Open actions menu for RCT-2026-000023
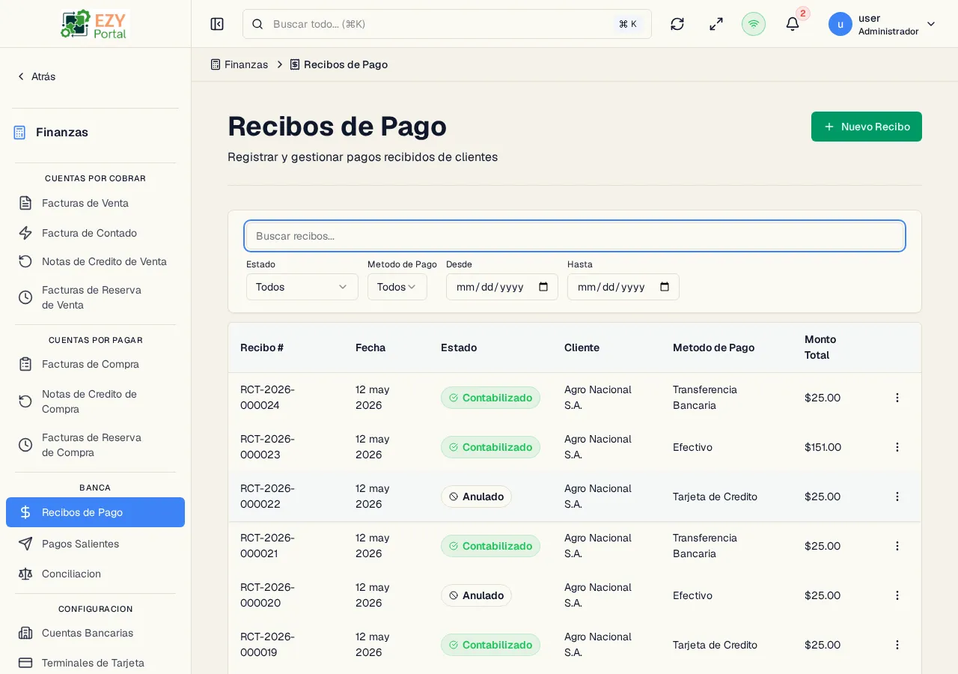Image resolution: width=958 pixels, height=674 pixels. (x=897, y=447)
